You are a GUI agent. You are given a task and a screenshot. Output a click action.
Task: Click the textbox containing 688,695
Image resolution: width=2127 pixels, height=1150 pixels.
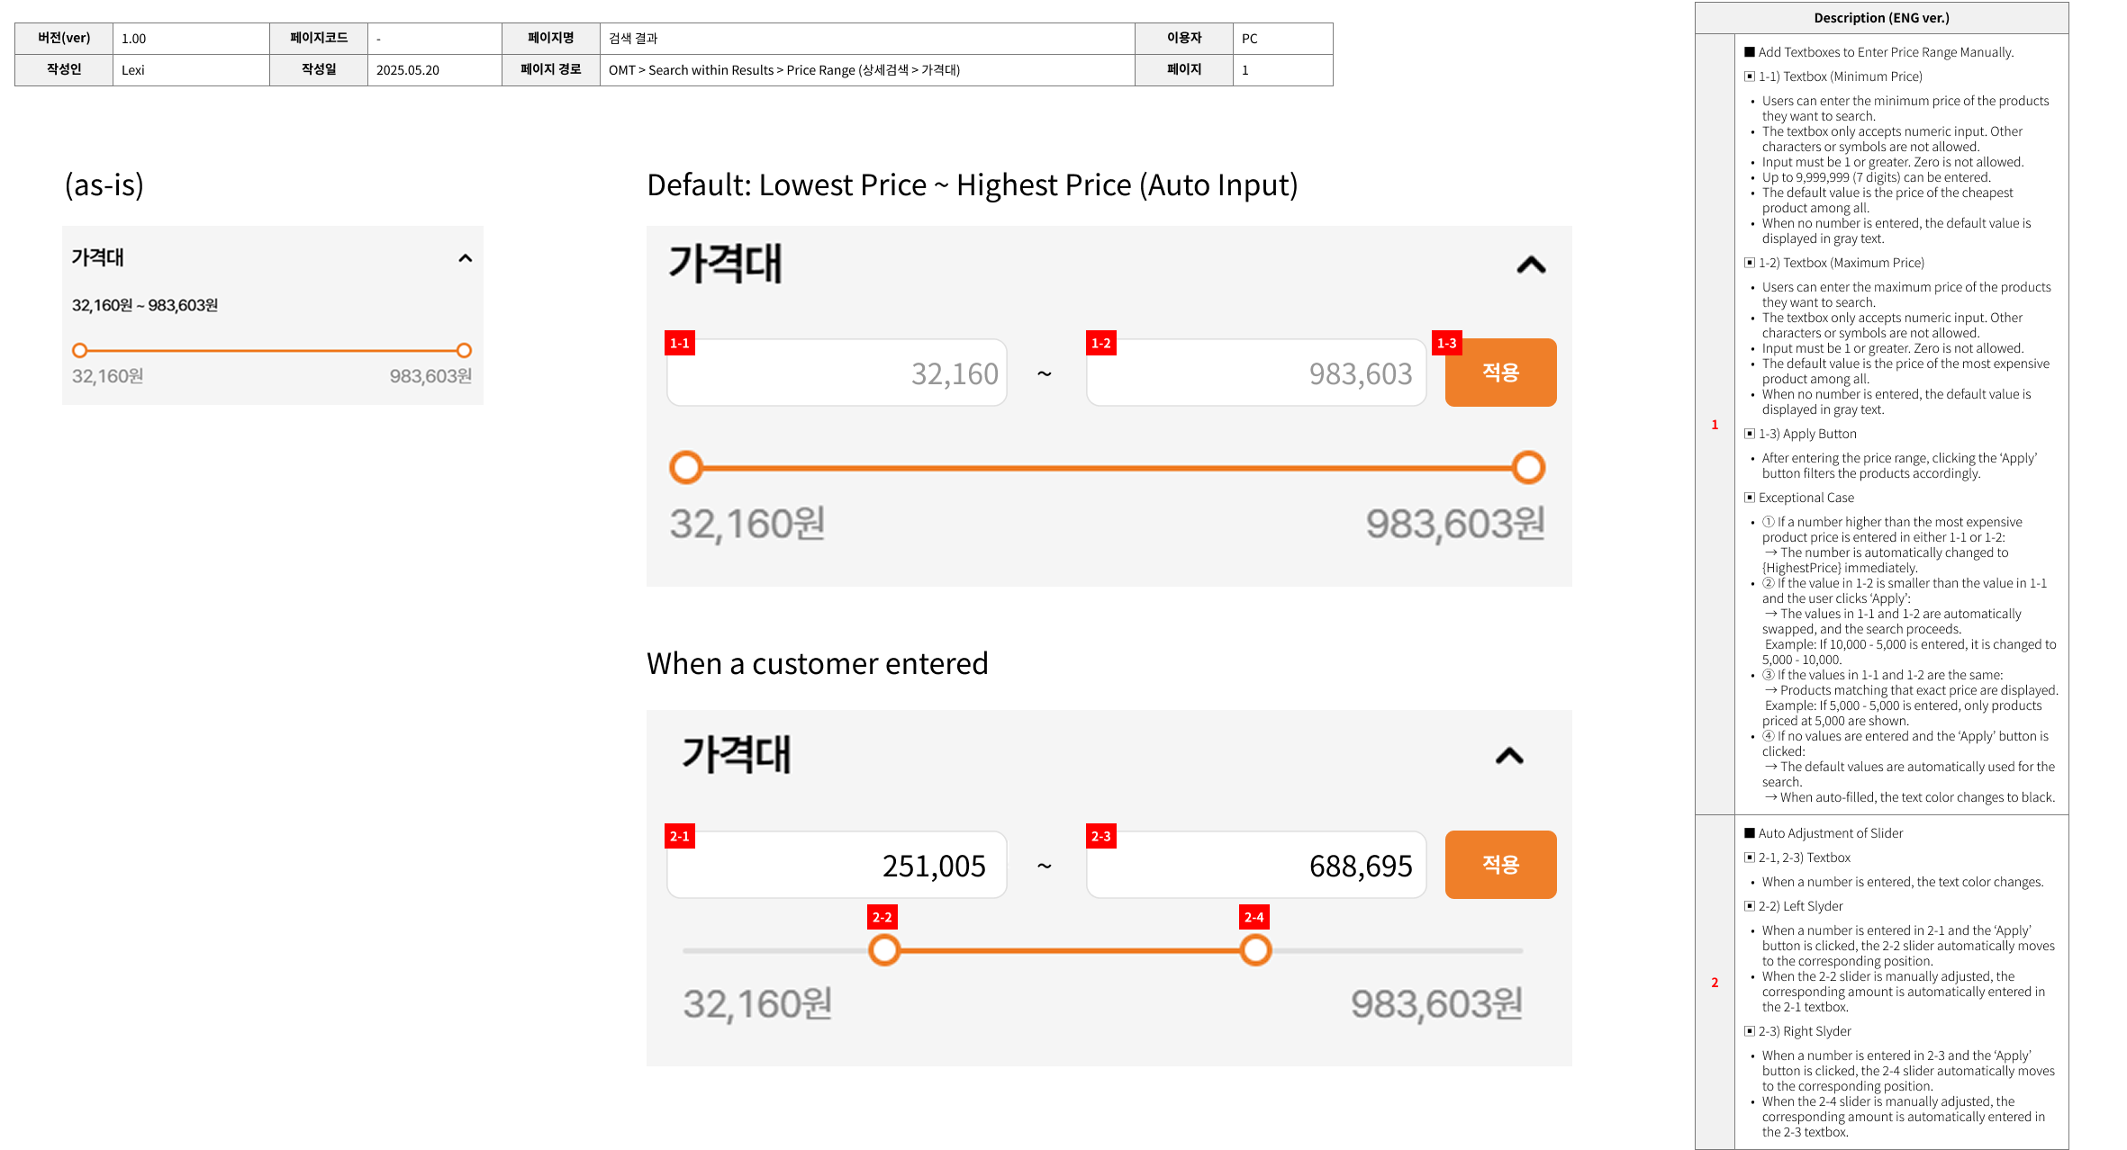point(1255,865)
